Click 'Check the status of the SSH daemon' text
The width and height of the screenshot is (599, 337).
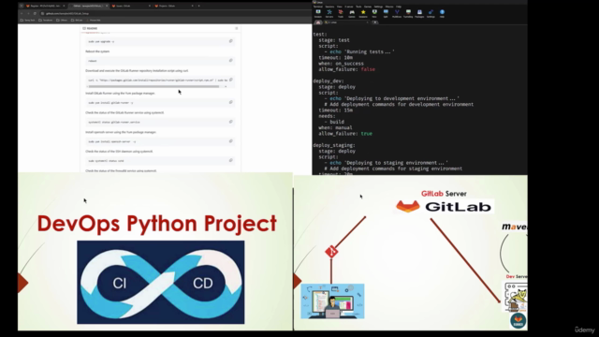coord(119,152)
